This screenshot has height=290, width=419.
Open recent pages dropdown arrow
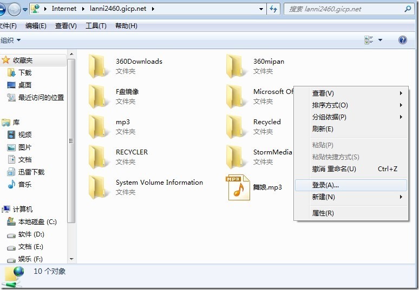pos(25,9)
